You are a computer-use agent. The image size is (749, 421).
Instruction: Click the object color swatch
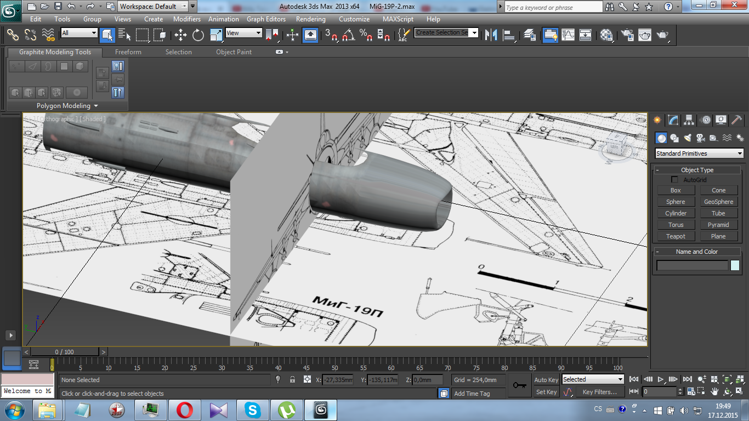(x=735, y=265)
